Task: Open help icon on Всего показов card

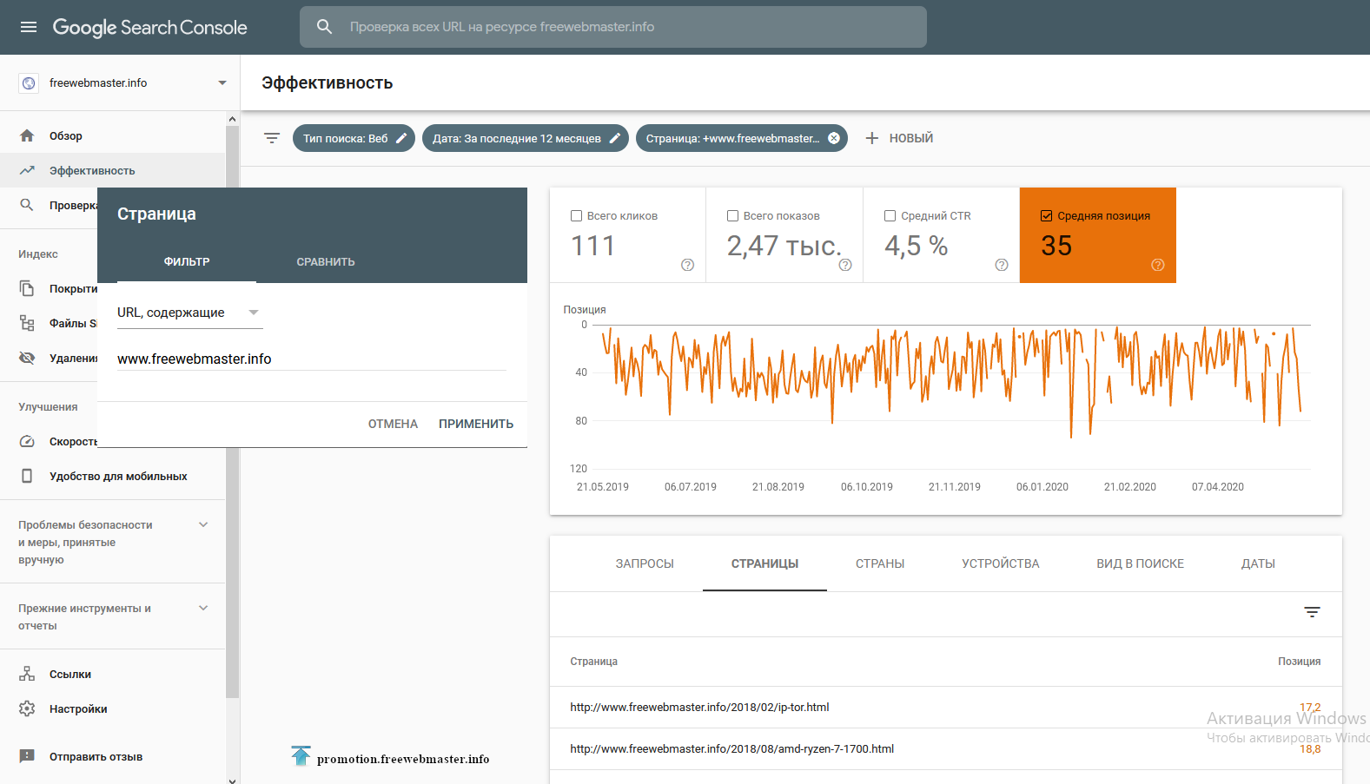Action: click(x=845, y=265)
